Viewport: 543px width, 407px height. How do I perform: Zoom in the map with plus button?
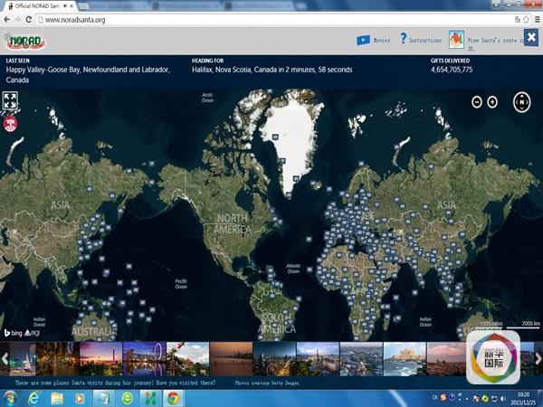coord(492,102)
